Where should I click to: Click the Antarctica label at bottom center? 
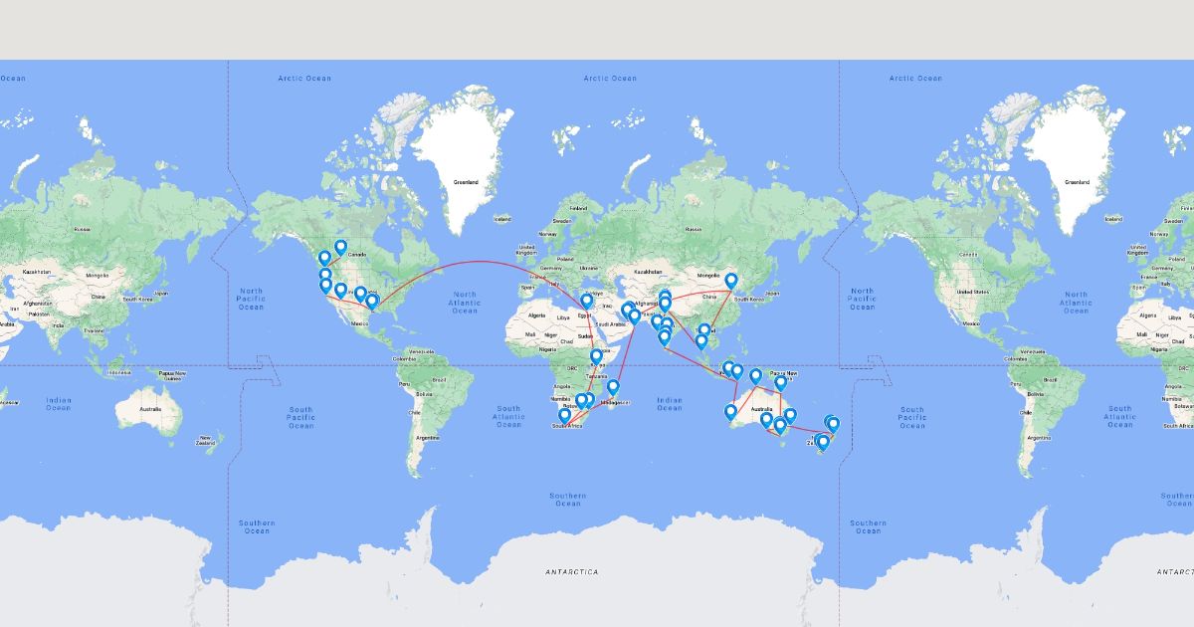pyautogui.click(x=572, y=572)
